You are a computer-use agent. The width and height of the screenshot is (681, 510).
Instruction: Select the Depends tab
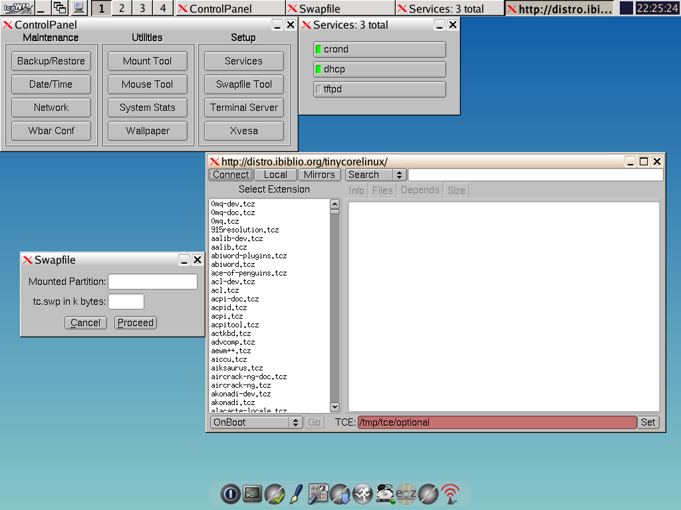click(x=420, y=191)
